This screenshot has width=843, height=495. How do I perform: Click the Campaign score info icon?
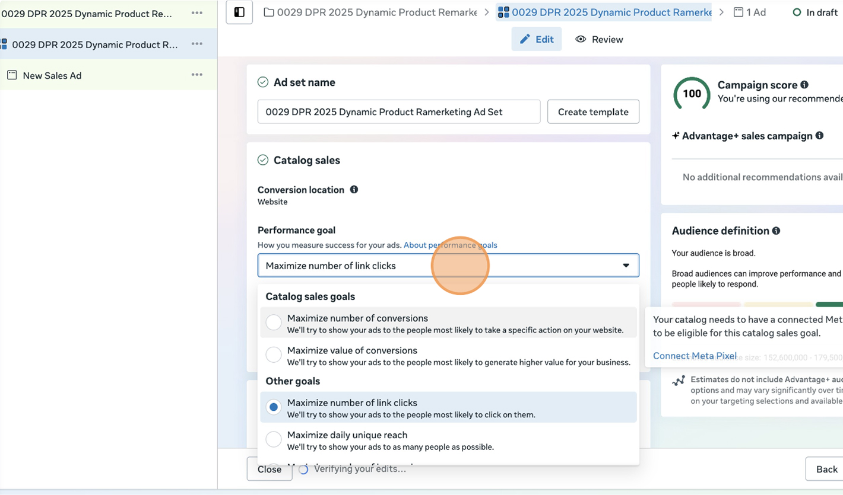tap(804, 85)
